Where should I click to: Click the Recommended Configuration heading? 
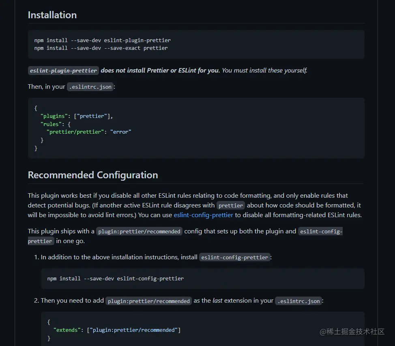(x=93, y=175)
